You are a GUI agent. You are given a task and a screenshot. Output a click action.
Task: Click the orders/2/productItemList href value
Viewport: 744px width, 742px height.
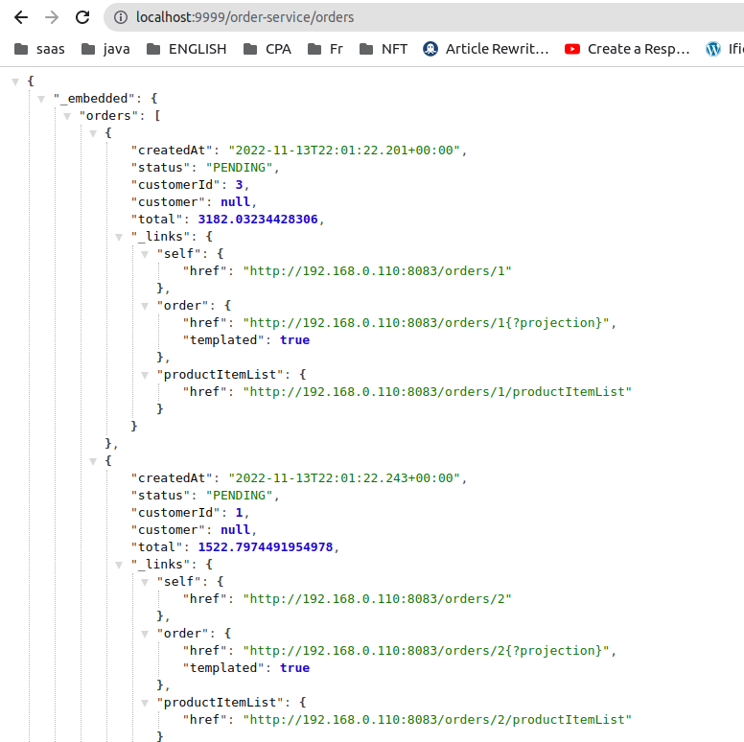(x=437, y=720)
